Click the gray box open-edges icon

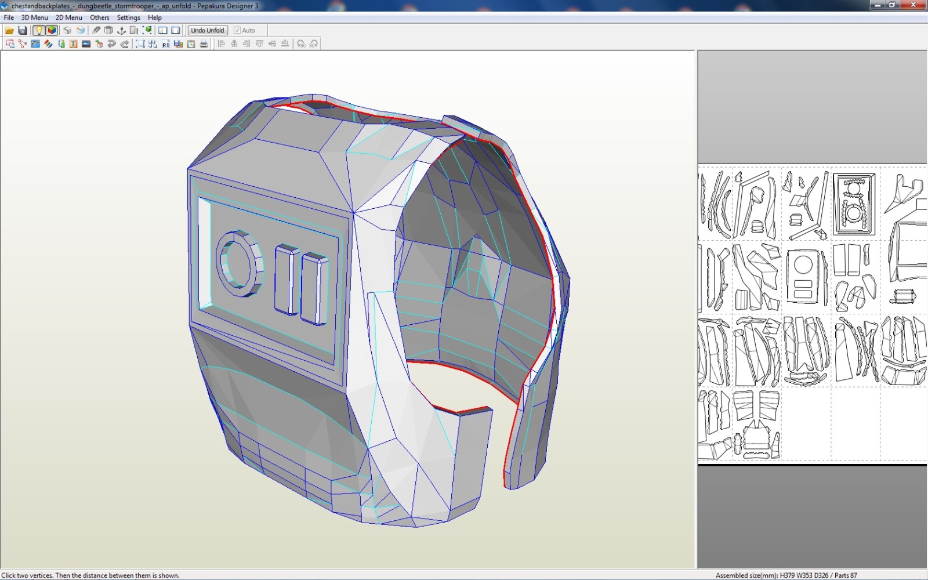point(108,30)
